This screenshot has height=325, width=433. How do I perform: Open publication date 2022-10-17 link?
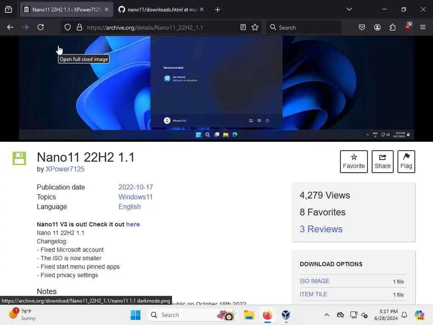point(136,187)
